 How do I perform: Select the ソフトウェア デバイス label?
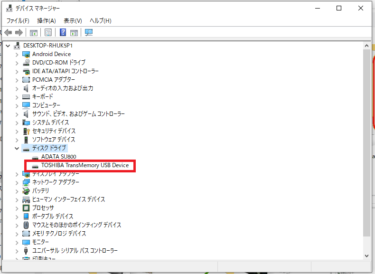[x=54, y=140]
